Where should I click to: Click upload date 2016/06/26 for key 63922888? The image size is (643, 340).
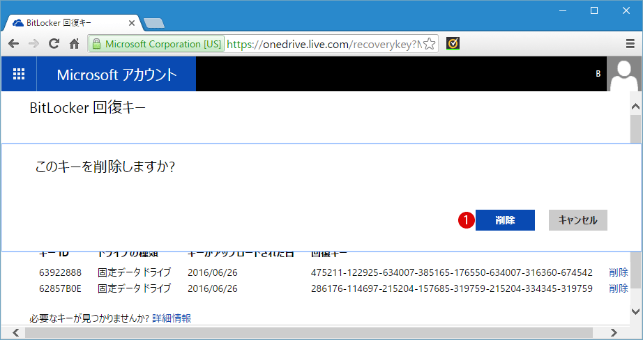point(213,272)
